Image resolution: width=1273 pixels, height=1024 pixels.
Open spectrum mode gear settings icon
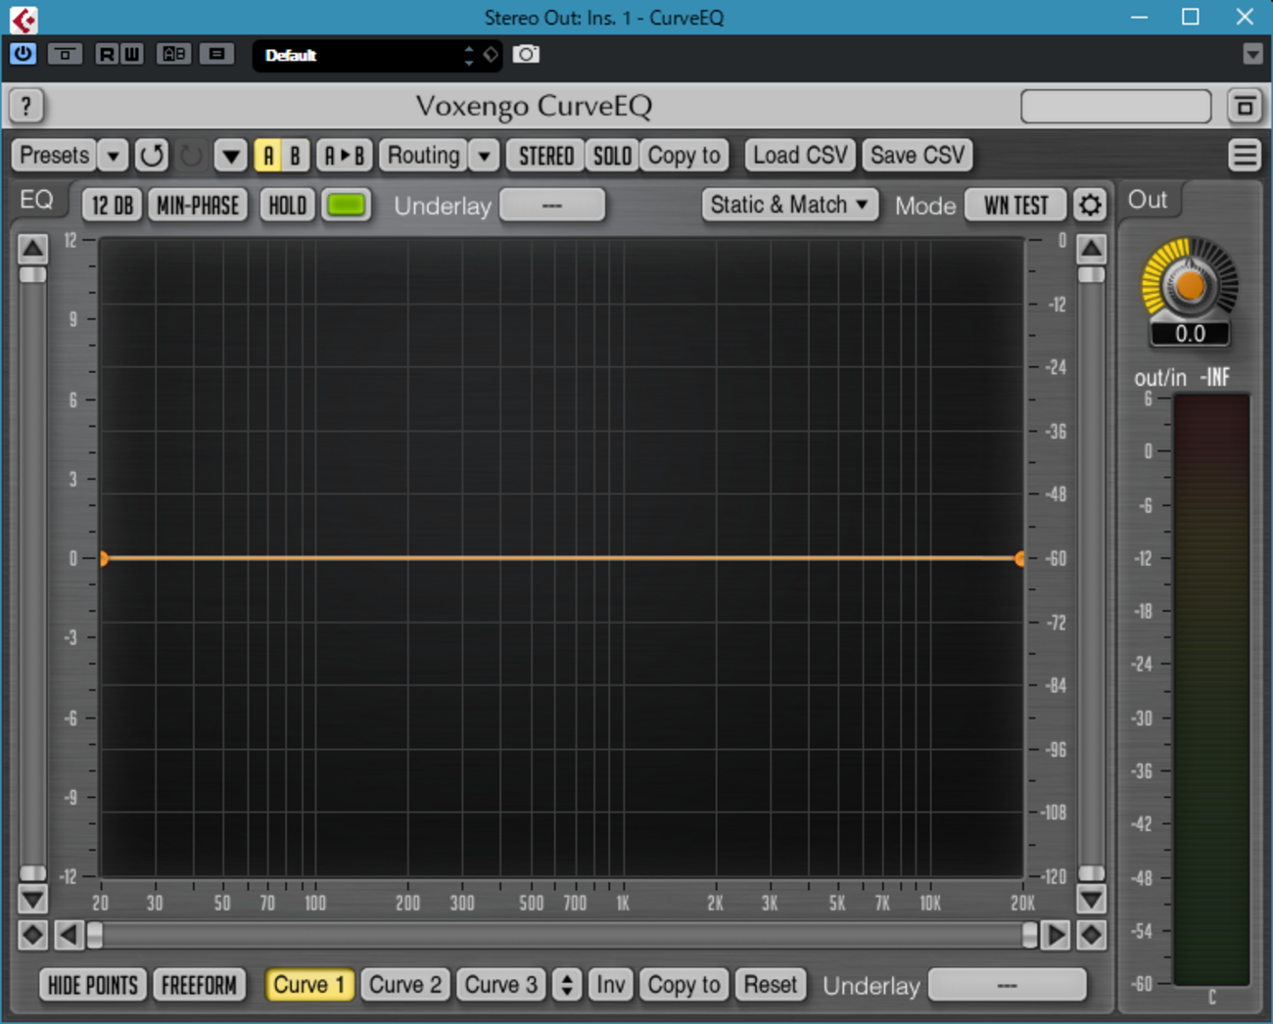click(1090, 206)
